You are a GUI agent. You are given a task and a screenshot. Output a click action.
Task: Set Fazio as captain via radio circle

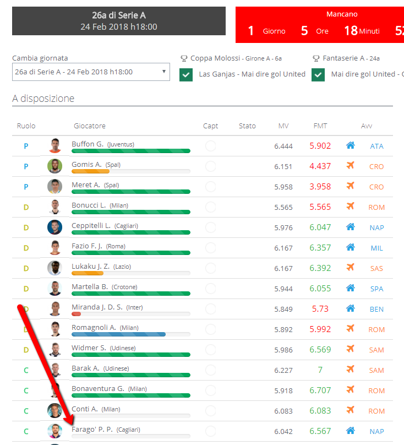(210, 248)
